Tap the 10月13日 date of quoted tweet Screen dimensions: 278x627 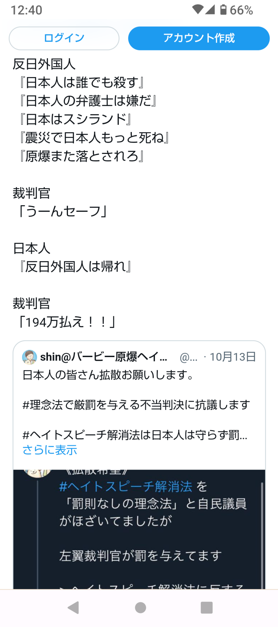click(233, 357)
